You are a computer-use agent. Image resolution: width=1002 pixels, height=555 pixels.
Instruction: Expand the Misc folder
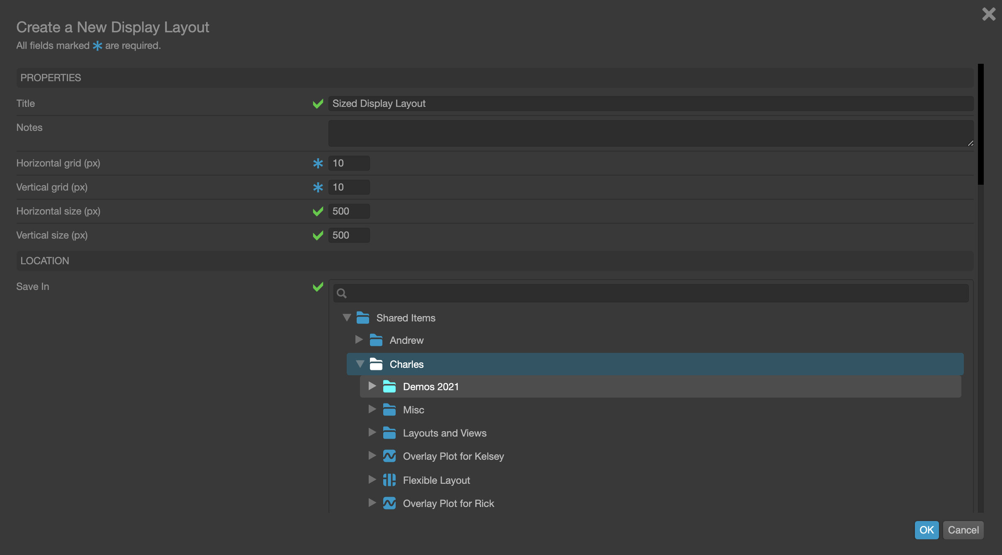[x=372, y=409]
